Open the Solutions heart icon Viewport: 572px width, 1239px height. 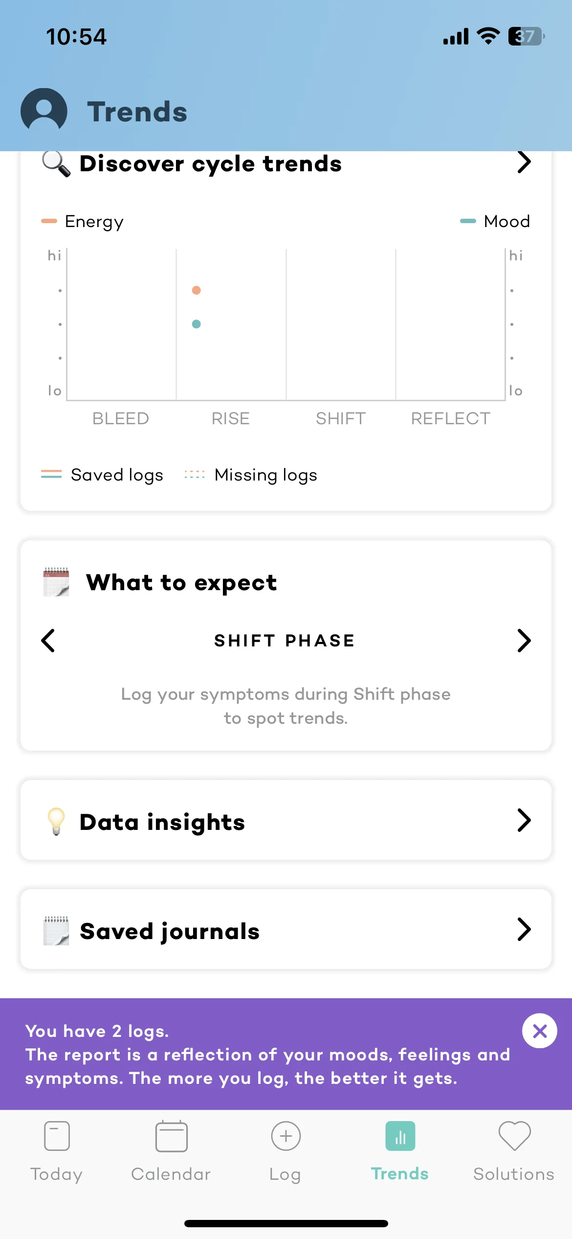pyautogui.click(x=514, y=1136)
